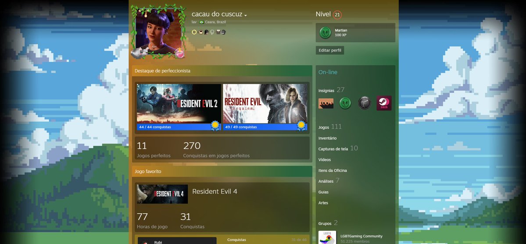This screenshot has width=526, height=244.
Task: Open the Itens da Oficina link
Action: click(x=333, y=170)
